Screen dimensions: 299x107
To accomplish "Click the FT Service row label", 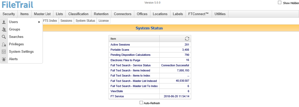I will point(117,96).
